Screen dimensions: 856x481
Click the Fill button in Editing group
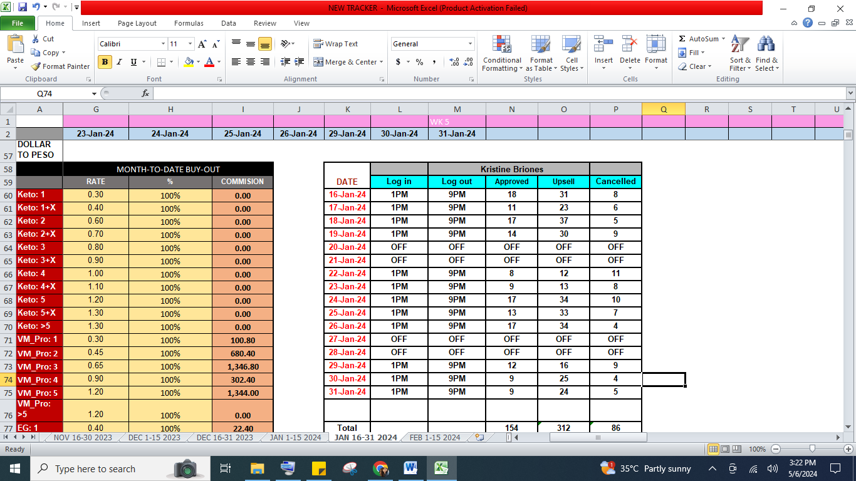click(692, 53)
